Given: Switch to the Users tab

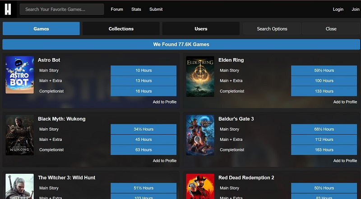Looking at the screenshot, I should tap(201, 29).
